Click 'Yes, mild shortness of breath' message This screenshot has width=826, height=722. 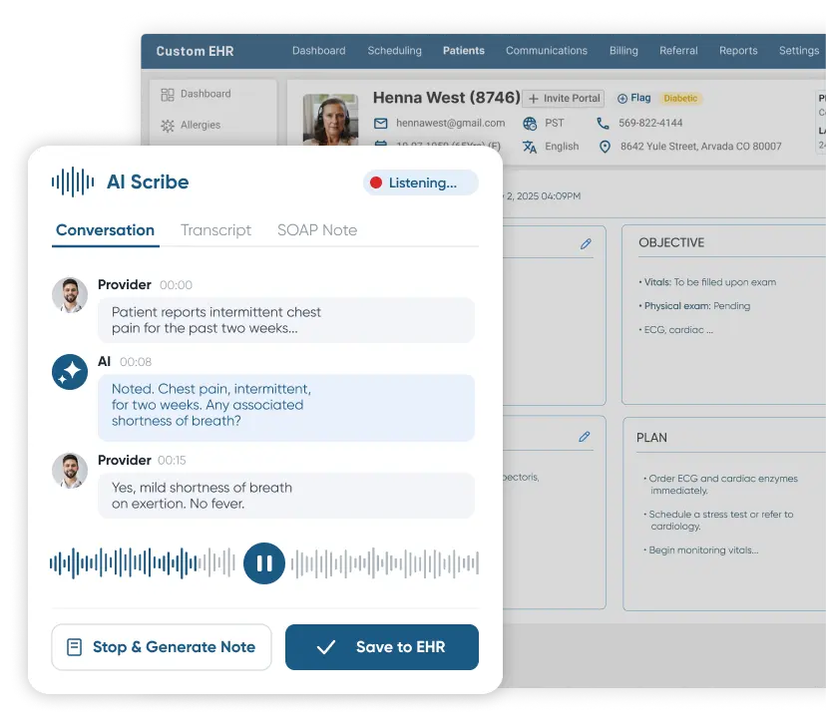tap(286, 496)
